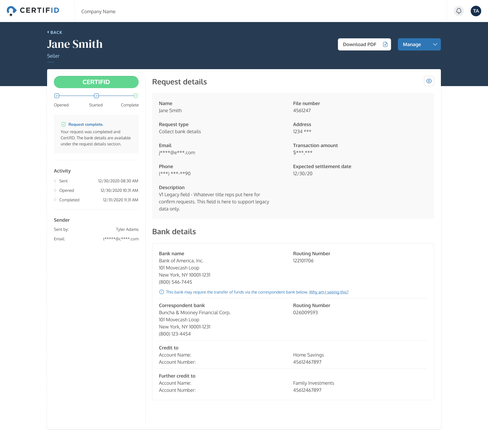Select Company Name in top bar
Viewport: 488px width, 443px height.
coord(98,11)
